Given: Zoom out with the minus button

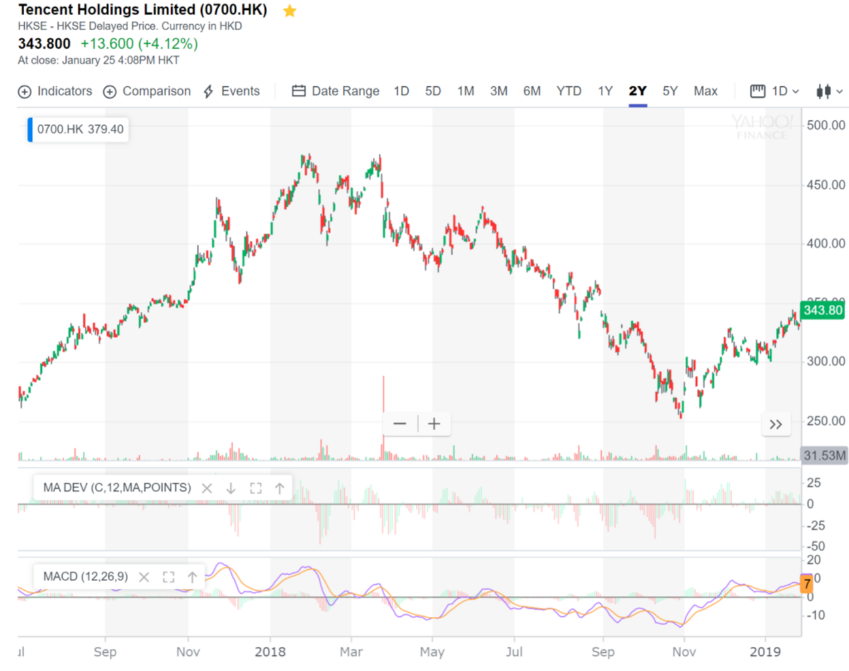Looking at the screenshot, I should 400,424.
